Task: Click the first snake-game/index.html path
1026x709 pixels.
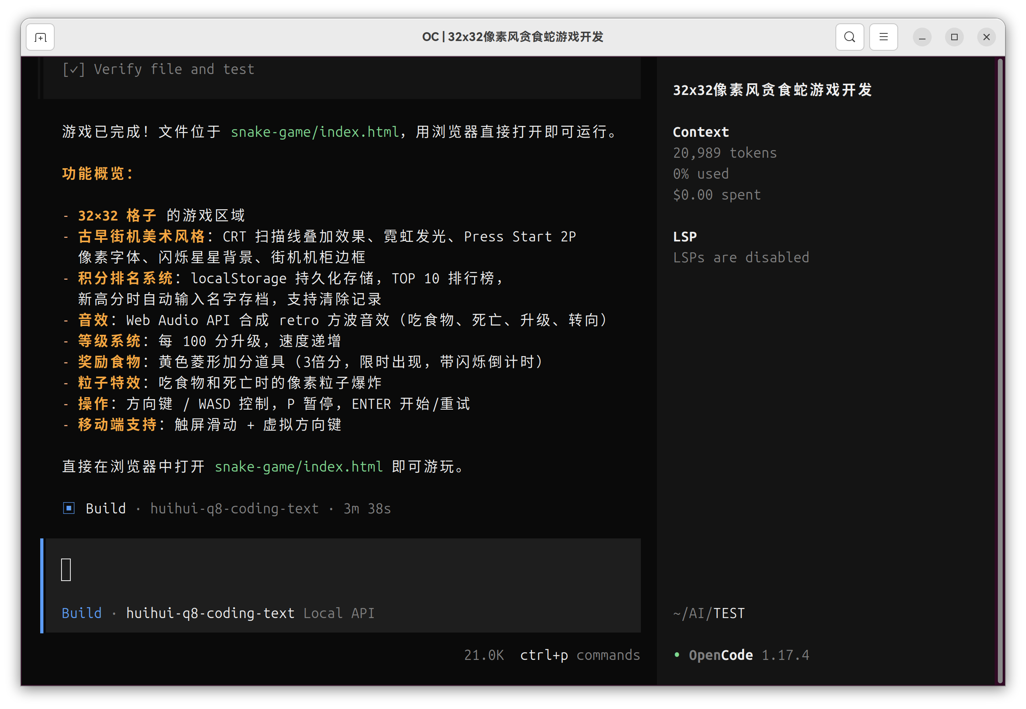Action: (x=315, y=132)
